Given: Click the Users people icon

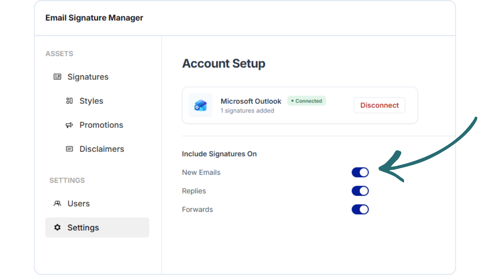Looking at the screenshot, I should [x=57, y=203].
